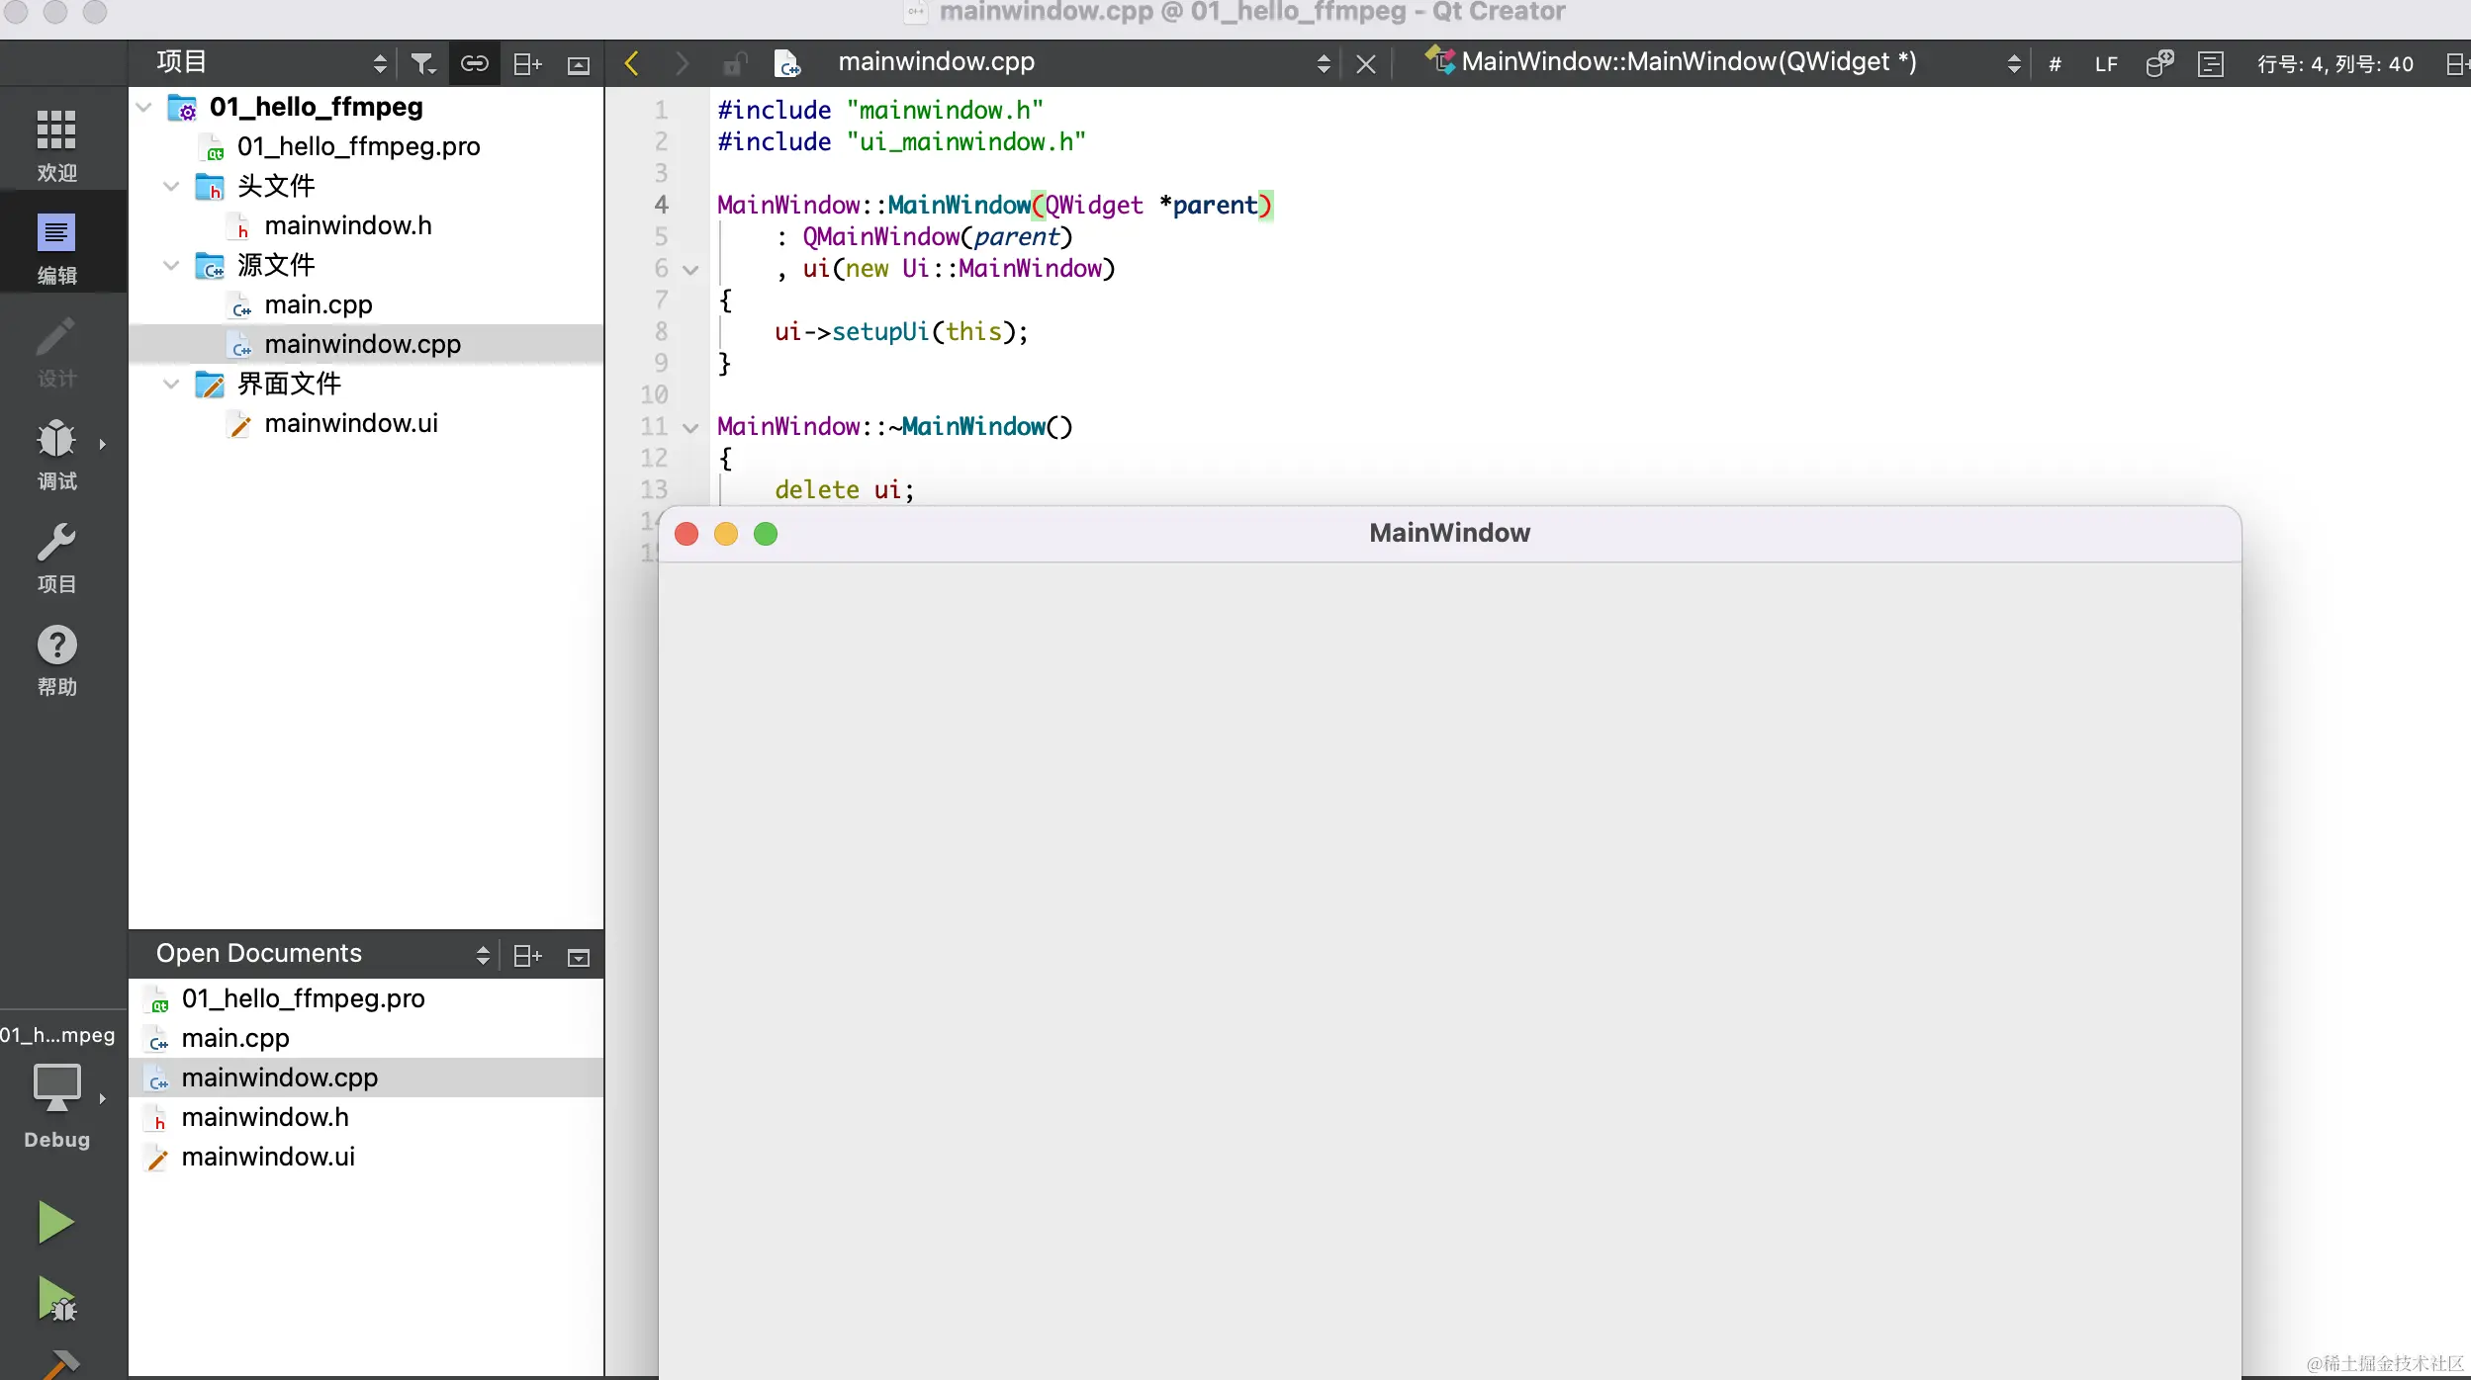Open mainwindow.ui in Open Documents
The height and width of the screenshot is (1380, 2471).
(366, 1157)
